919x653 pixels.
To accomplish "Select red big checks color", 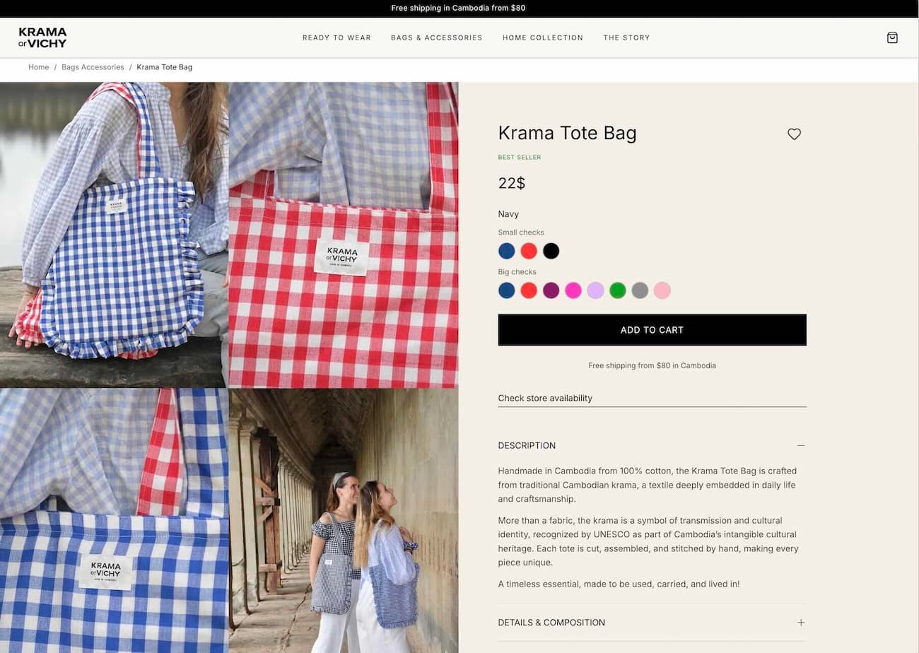I will pyautogui.click(x=529, y=290).
